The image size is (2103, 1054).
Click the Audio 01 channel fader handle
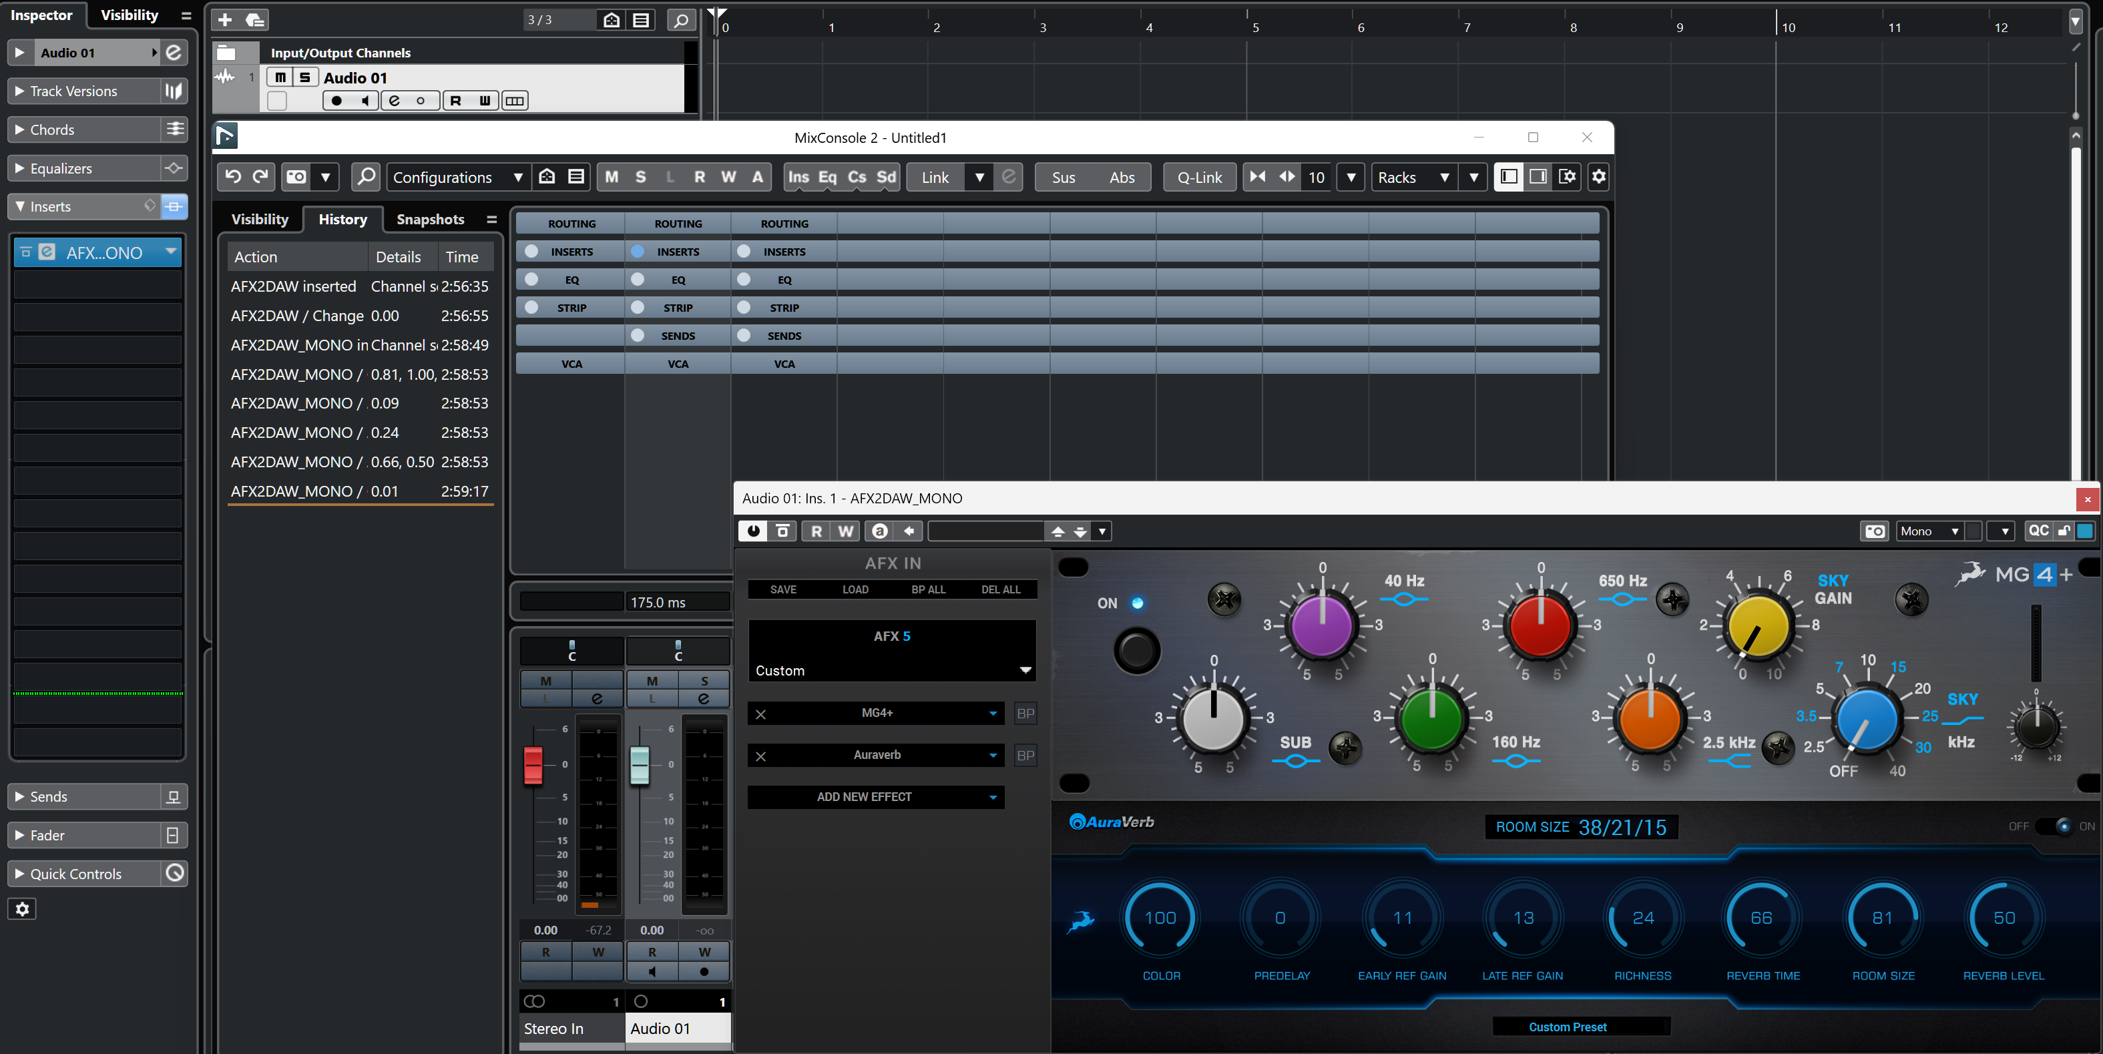tap(639, 765)
